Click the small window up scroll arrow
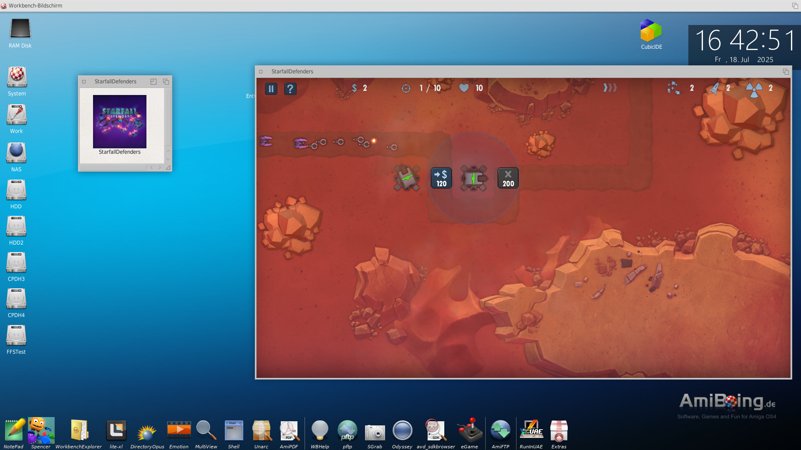 (x=168, y=151)
